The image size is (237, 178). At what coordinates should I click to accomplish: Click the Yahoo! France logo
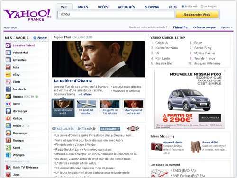tap(27, 15)
